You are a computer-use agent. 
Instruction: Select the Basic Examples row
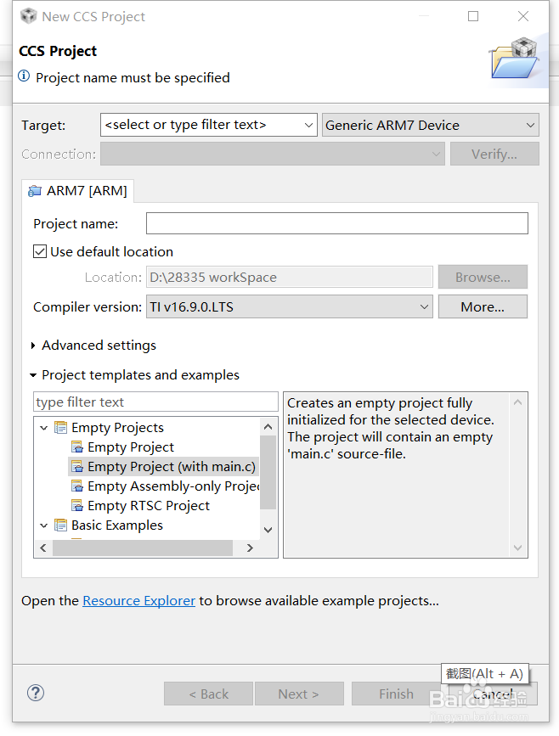coord(109,525)
